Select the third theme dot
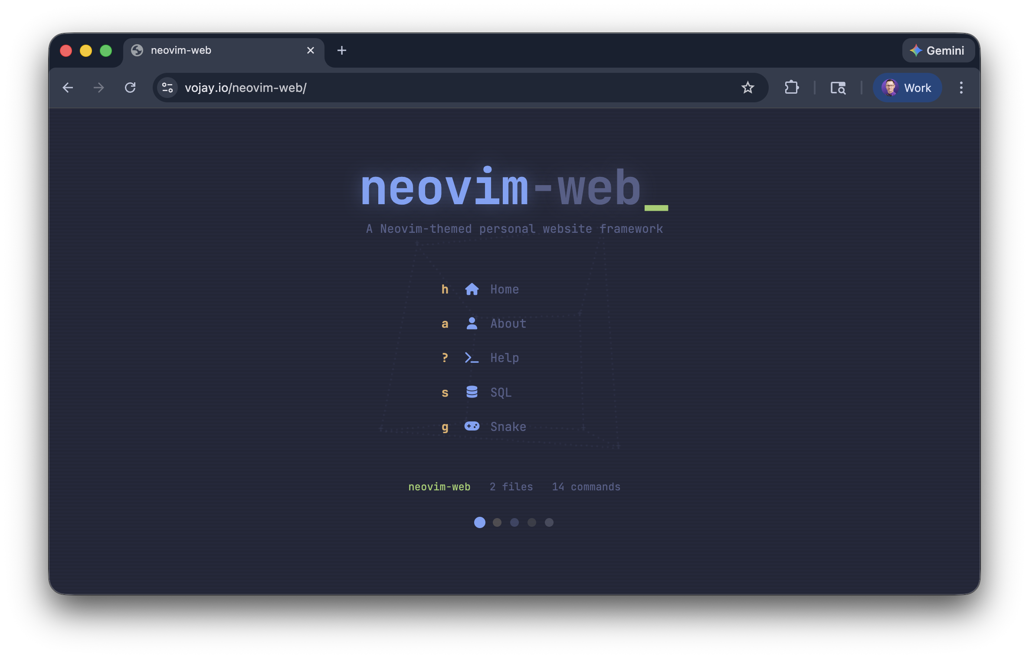1029x659 pixels. [x=514, y=522]
